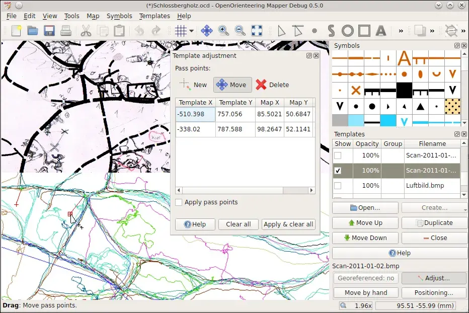Click the Apply & clear all button
The height and width of the screenshot is (313, 469).
[x=288, y=224]
